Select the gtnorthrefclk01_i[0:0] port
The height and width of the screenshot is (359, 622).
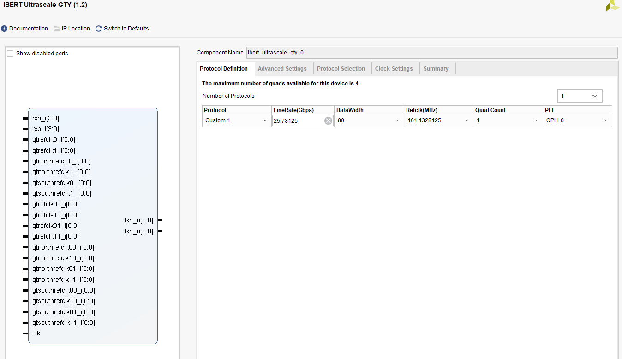pos(63,269)
